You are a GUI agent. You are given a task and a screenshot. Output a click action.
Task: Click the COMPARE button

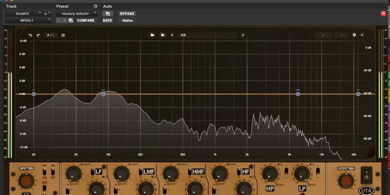(x=86, y=20)
